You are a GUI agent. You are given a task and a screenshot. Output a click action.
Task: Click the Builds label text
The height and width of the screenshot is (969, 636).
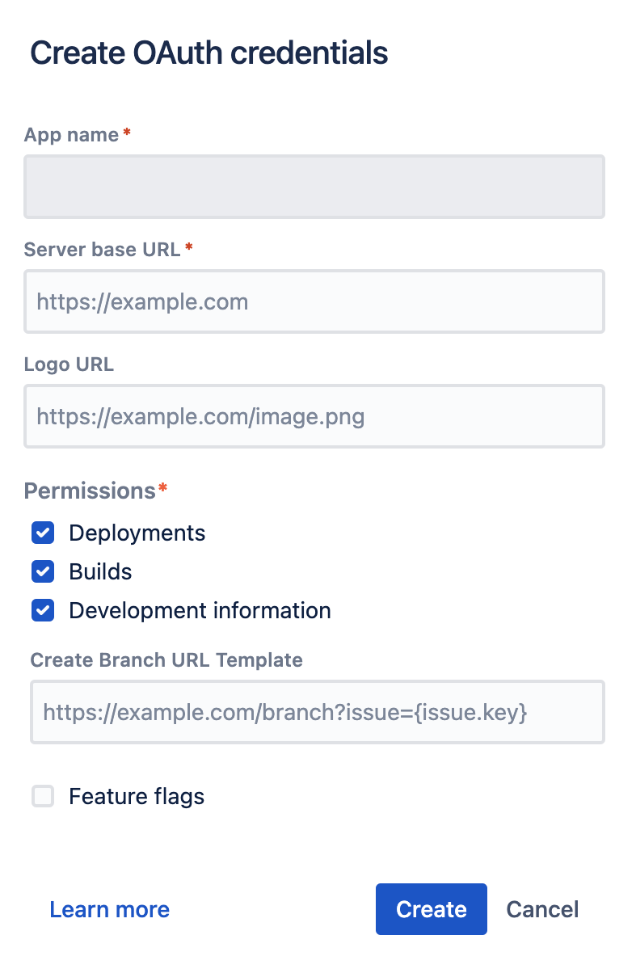(x=100, y=571)
